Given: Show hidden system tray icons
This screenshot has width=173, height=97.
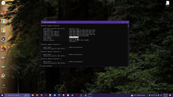Looking at the screenshot, I should 148,95.
